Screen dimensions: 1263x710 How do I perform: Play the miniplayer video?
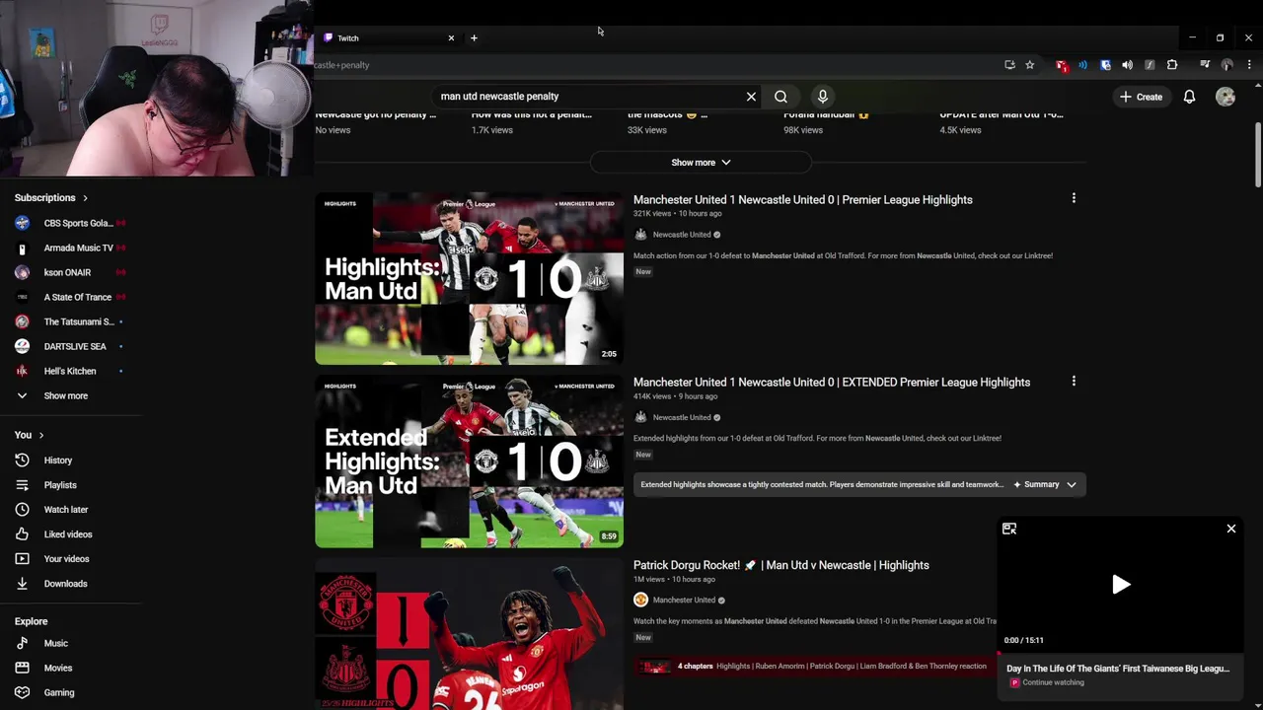click(1121, 585)
